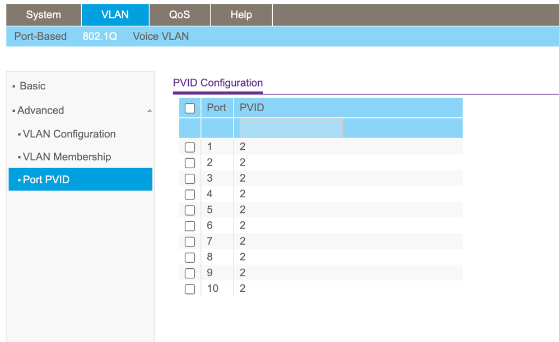Toggle the select-all ports checkbox
The image size is (559, 342).
190,108
